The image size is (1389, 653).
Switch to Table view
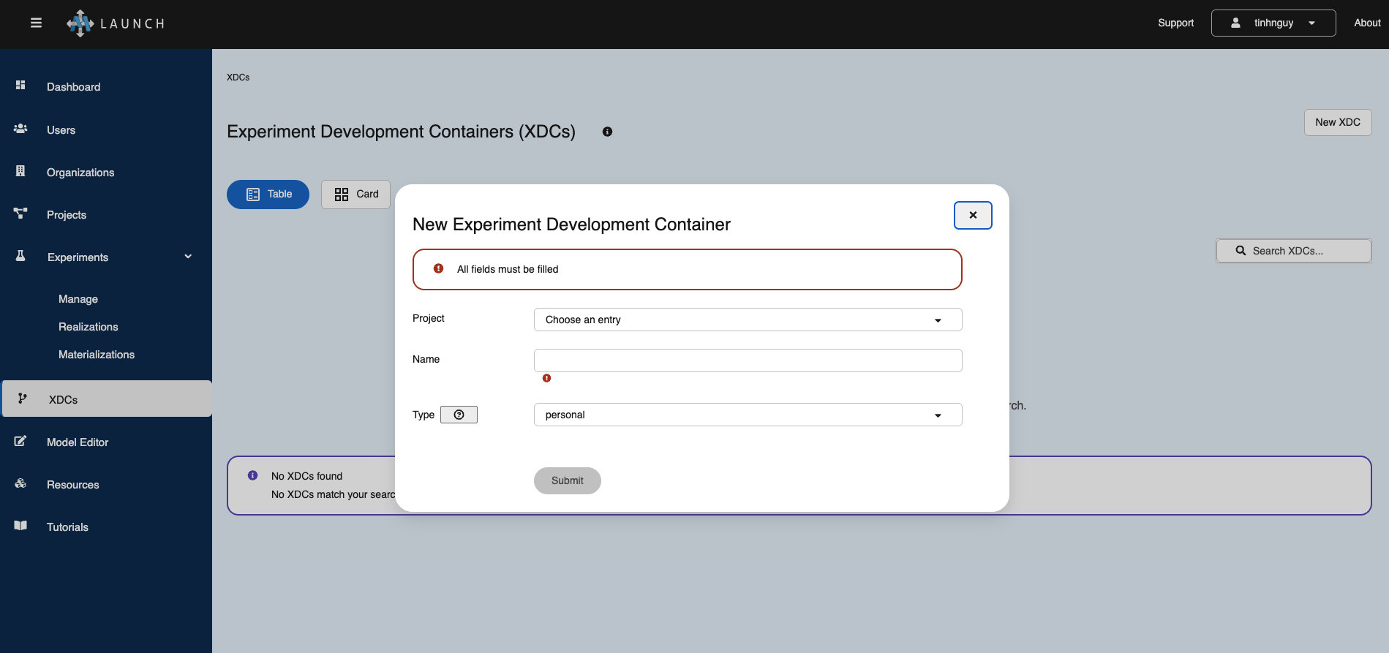[268, 195]
